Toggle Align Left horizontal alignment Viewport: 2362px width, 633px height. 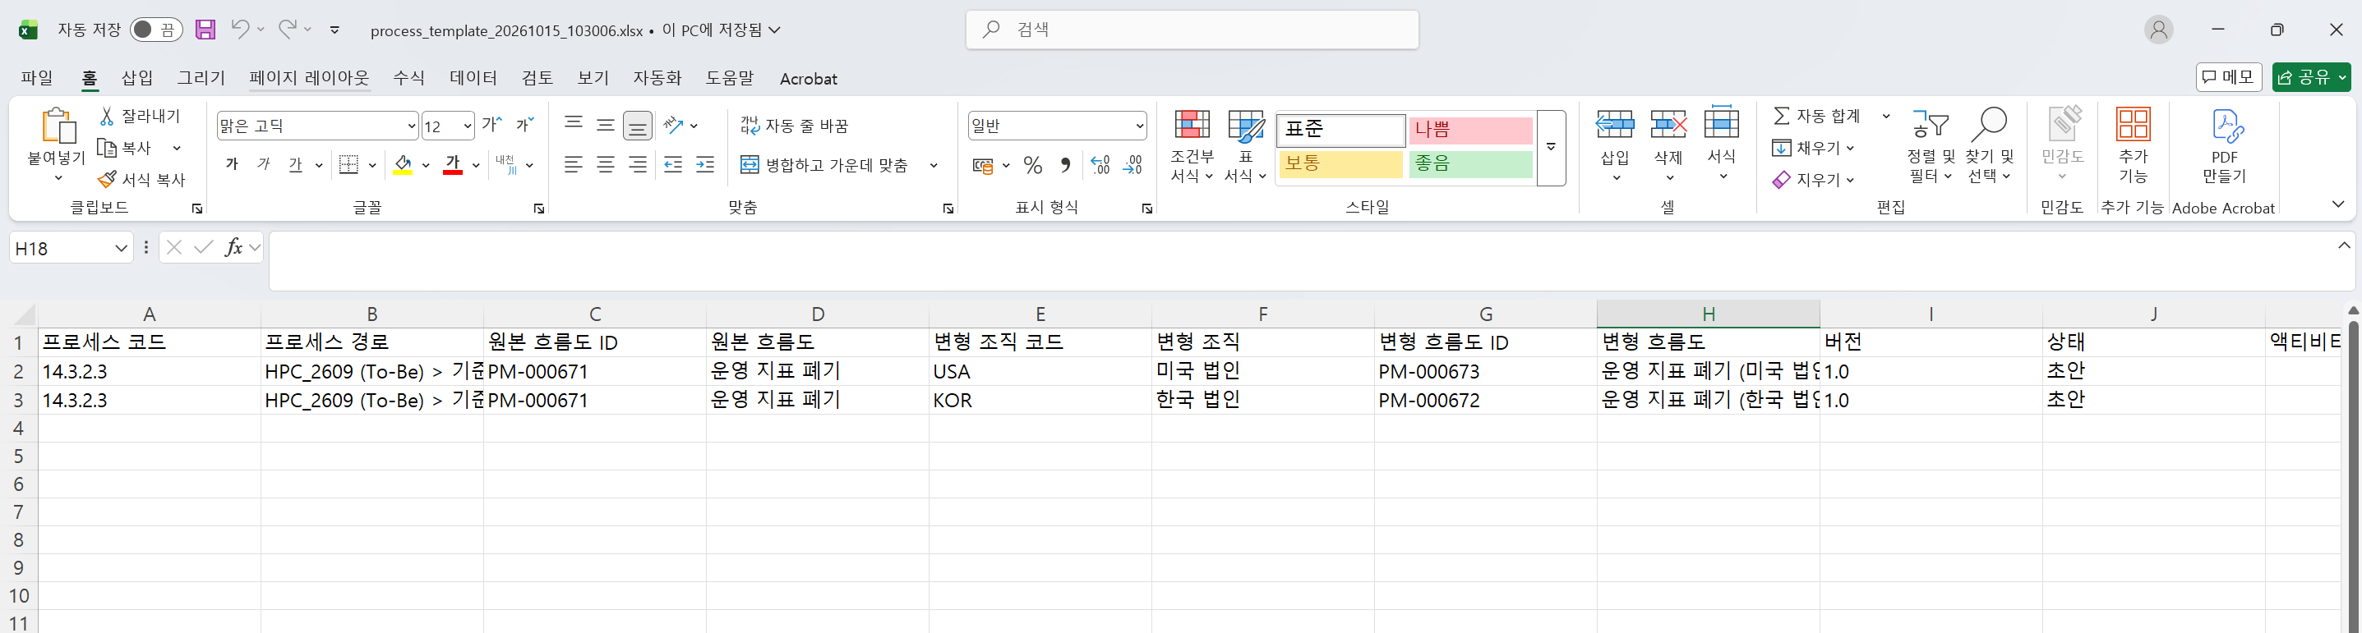click(x=573, y=165)
